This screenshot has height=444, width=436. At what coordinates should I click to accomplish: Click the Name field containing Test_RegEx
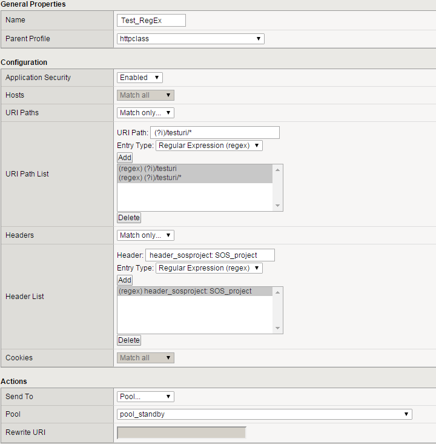point(151,21)
